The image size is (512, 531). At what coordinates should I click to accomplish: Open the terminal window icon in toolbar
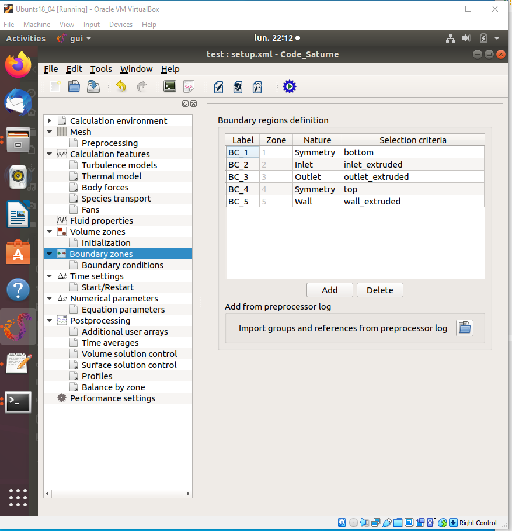pyautogui.click(x=170, y=87)
